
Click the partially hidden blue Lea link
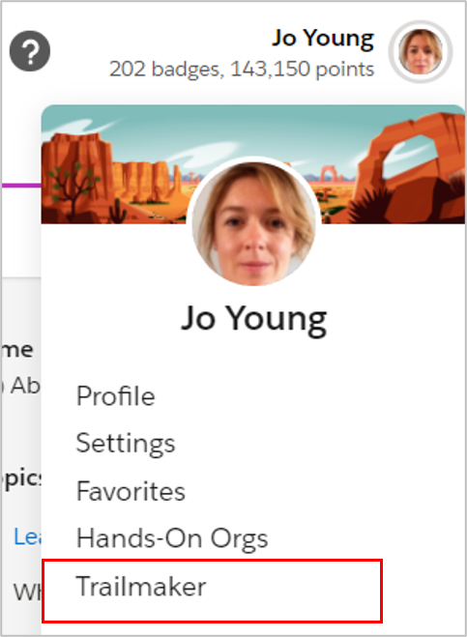pos(27,536)
